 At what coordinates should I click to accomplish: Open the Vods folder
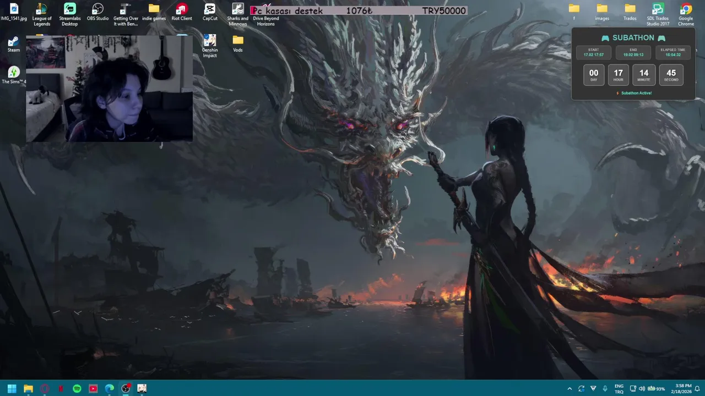pos(238,45)
